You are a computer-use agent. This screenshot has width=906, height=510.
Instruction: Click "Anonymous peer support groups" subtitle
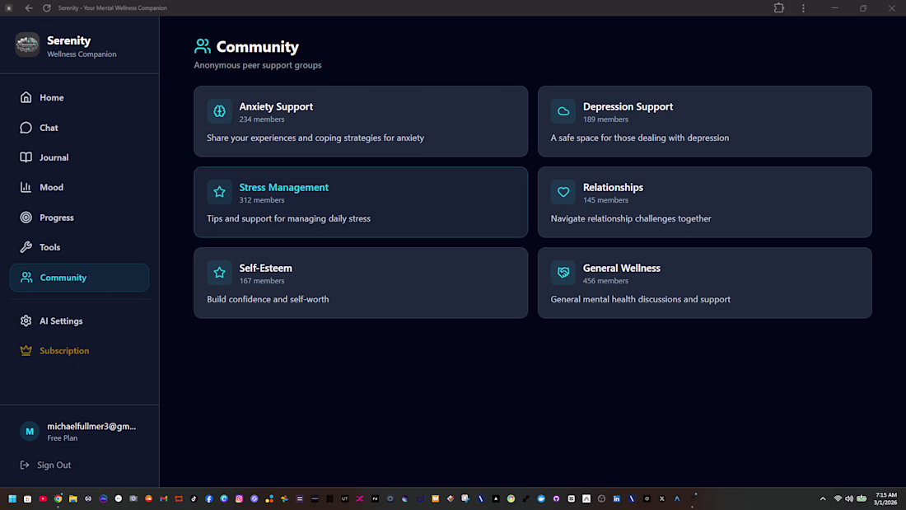click(258, 65)
